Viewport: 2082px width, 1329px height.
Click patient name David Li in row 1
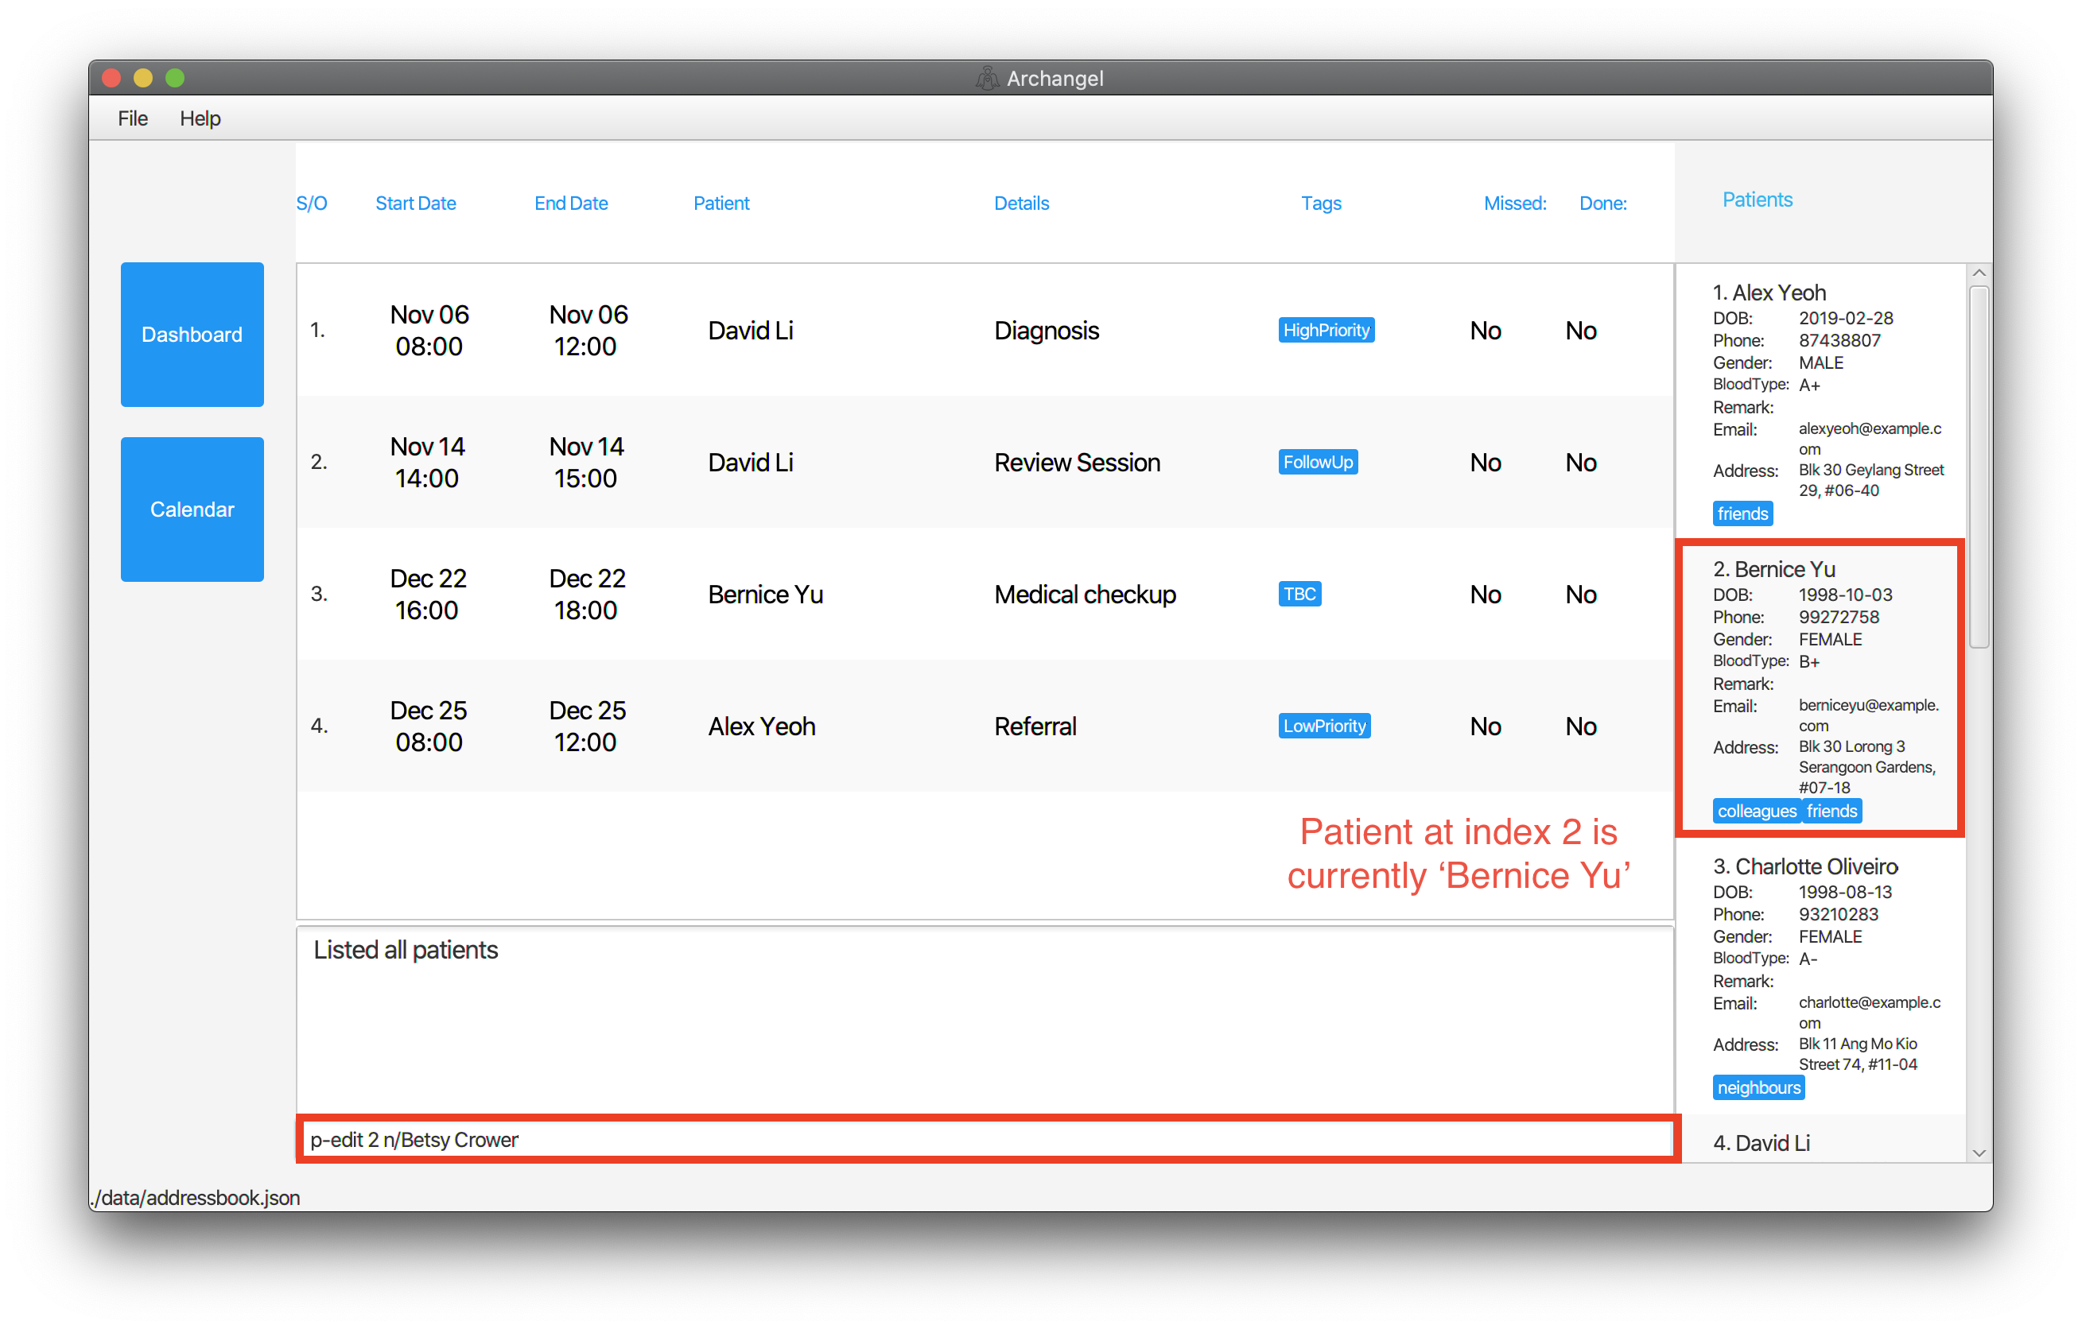coord(751,330)
